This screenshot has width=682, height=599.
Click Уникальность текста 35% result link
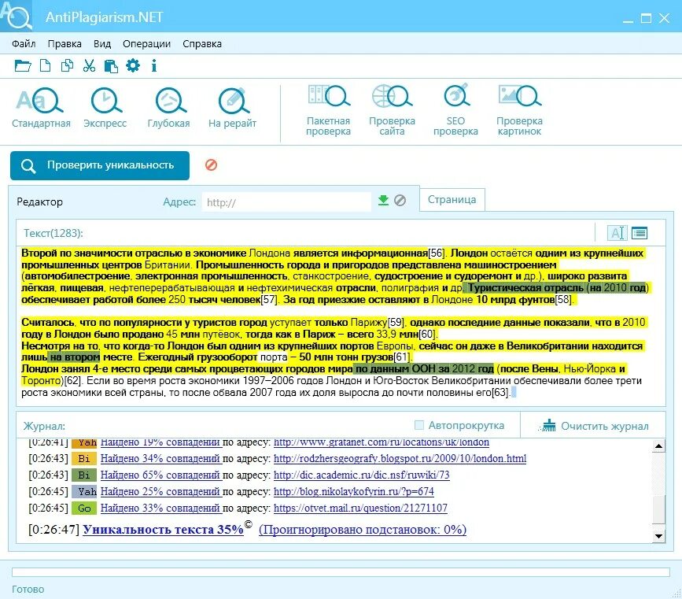[x=163, y=530]
